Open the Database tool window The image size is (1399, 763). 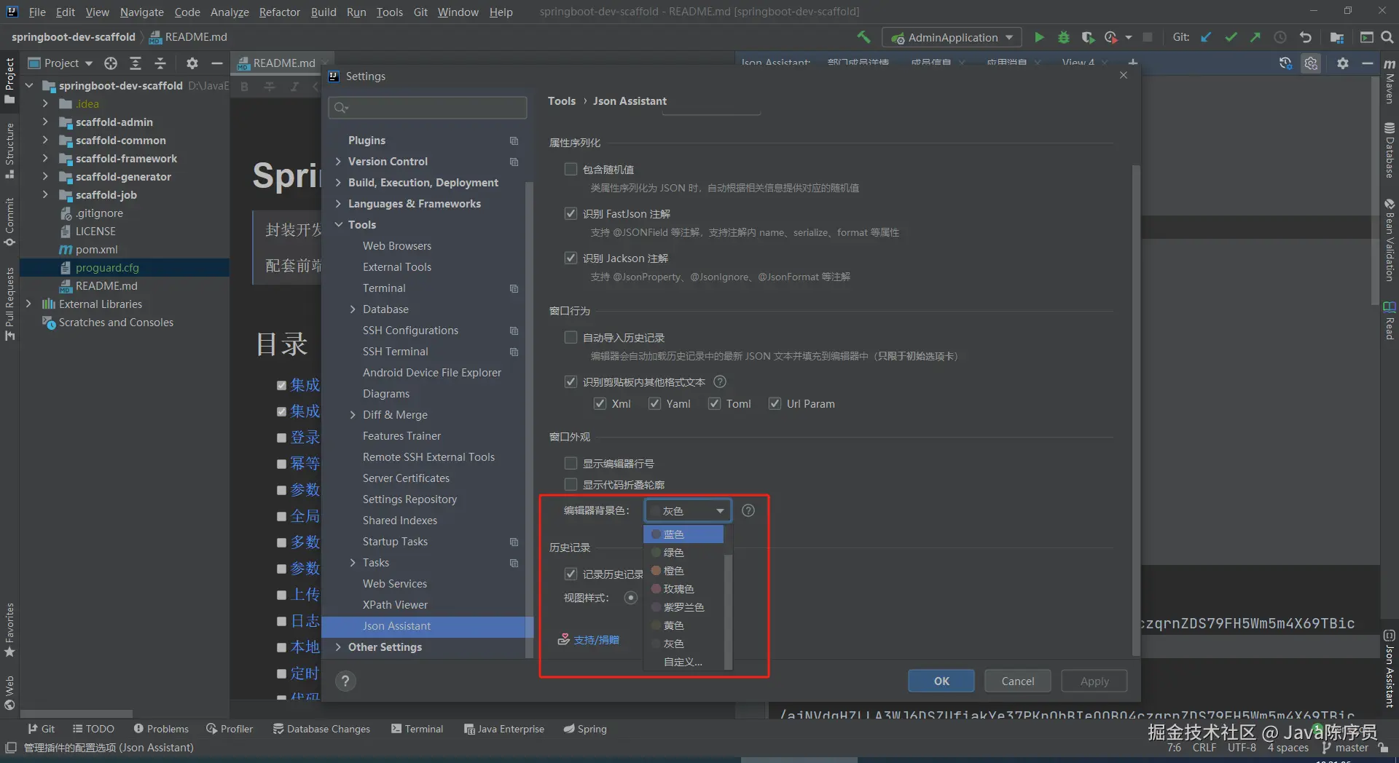1390,151
